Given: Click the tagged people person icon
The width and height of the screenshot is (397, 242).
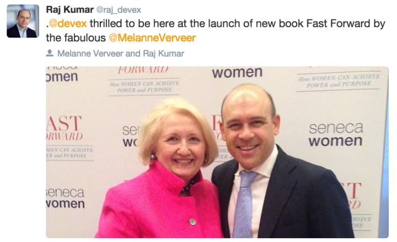Looking at the screenshot, I should pos(50,53).
